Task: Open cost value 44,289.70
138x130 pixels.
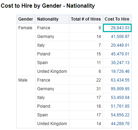Action: pyautogui.click(x=120, y=124)
